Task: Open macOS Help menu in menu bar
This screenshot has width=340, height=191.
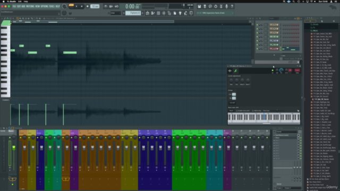Action: point(26,1)
